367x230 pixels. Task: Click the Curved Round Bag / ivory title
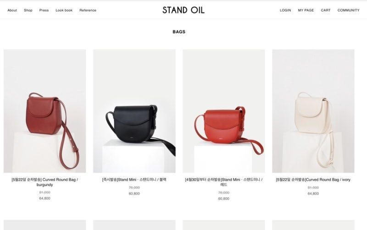point(313,180)
